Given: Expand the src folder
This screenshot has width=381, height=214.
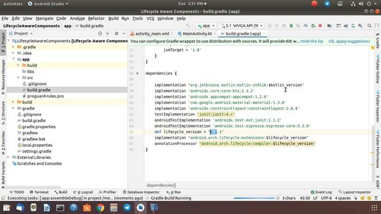Looking at the screenshot, I should pos(18,77).
